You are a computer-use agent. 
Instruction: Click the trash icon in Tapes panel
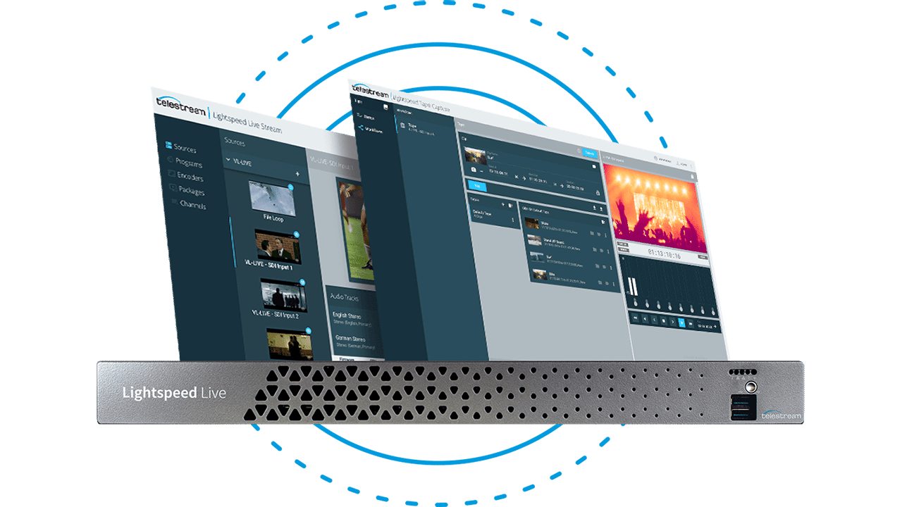coord(510,205)
